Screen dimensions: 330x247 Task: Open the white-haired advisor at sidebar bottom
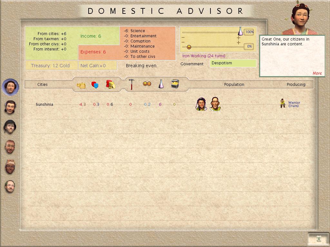pos(10,186)
